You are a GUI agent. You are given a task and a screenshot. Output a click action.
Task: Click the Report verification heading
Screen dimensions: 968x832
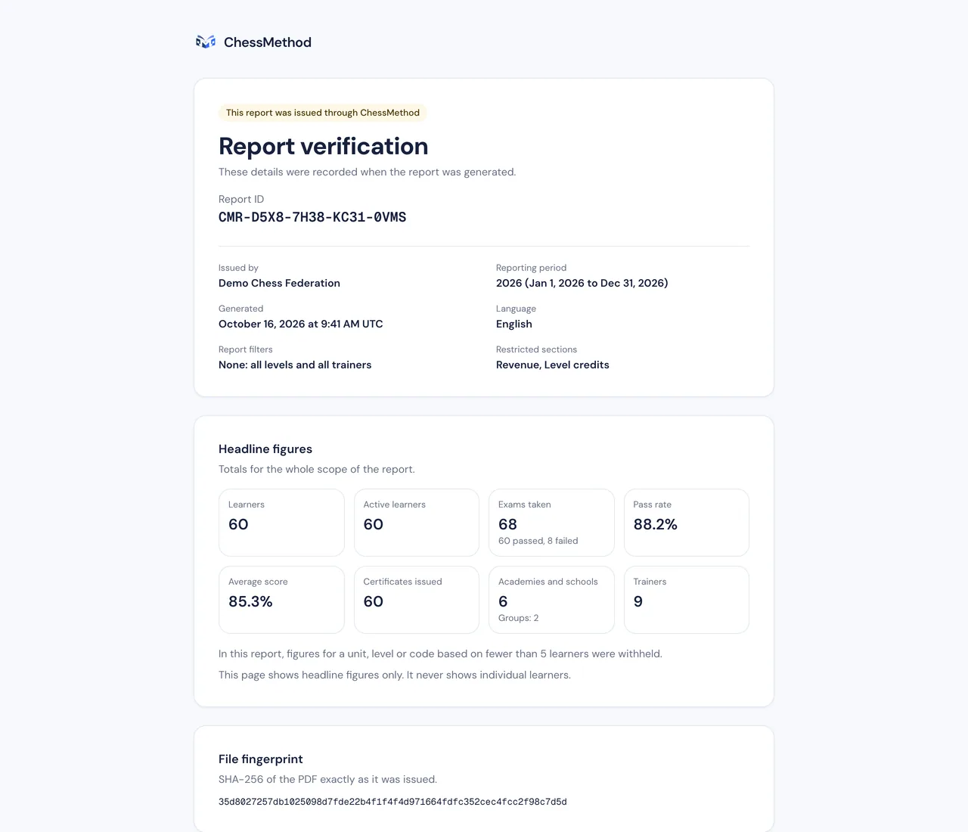tap(324, 146)
